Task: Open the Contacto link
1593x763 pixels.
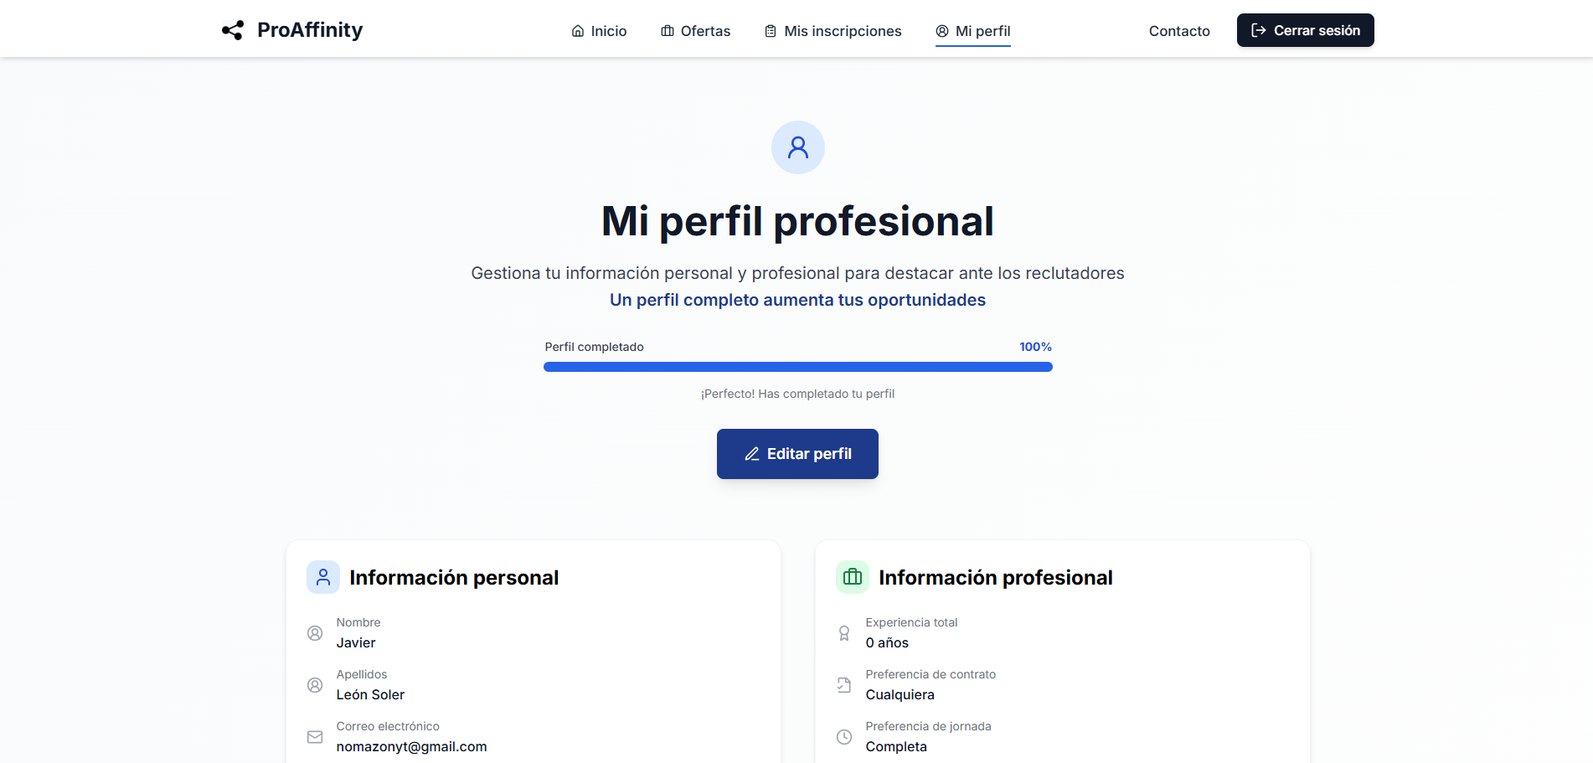Action: [1179, 31]
